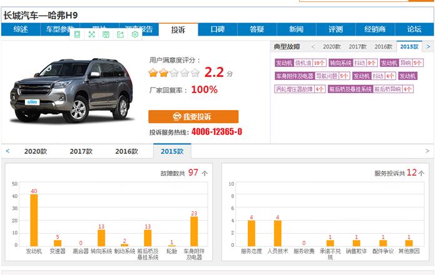The width and height of the screenshot is (438, 275).
Task: Click the 配件争议 bar showing 1
Action: (383, 243)
